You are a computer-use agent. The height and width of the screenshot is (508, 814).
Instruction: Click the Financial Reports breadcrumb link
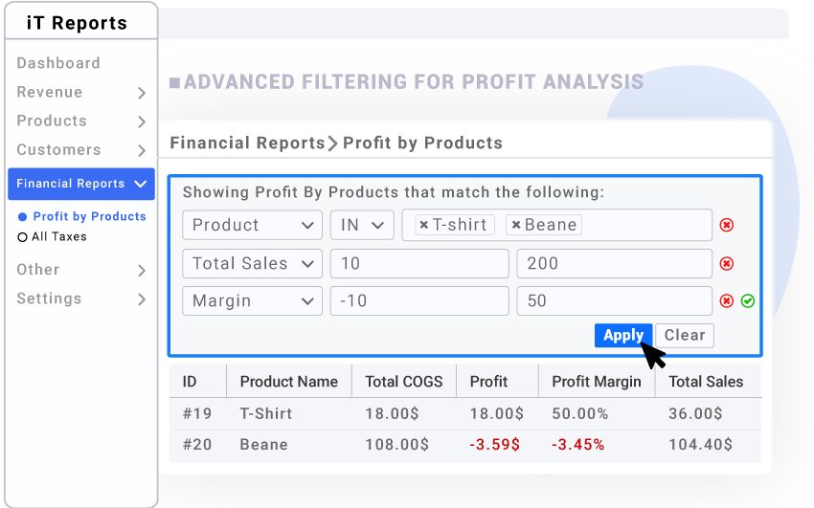pos(247,143)
